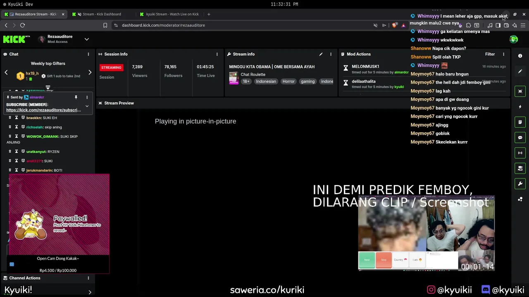Ban user braokkn with the shield icon
Viewport: 529px width, 297px height.
[x=23, y=118]
